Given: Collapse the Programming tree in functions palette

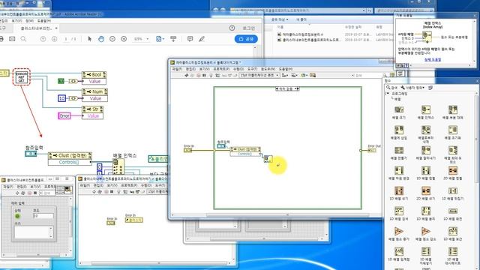Looking at the screenshot, I should (388, 94).
